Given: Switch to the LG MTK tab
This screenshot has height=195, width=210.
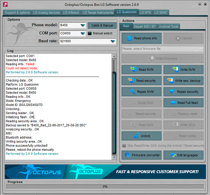Looking at the screenshot, I should [145, 12].
